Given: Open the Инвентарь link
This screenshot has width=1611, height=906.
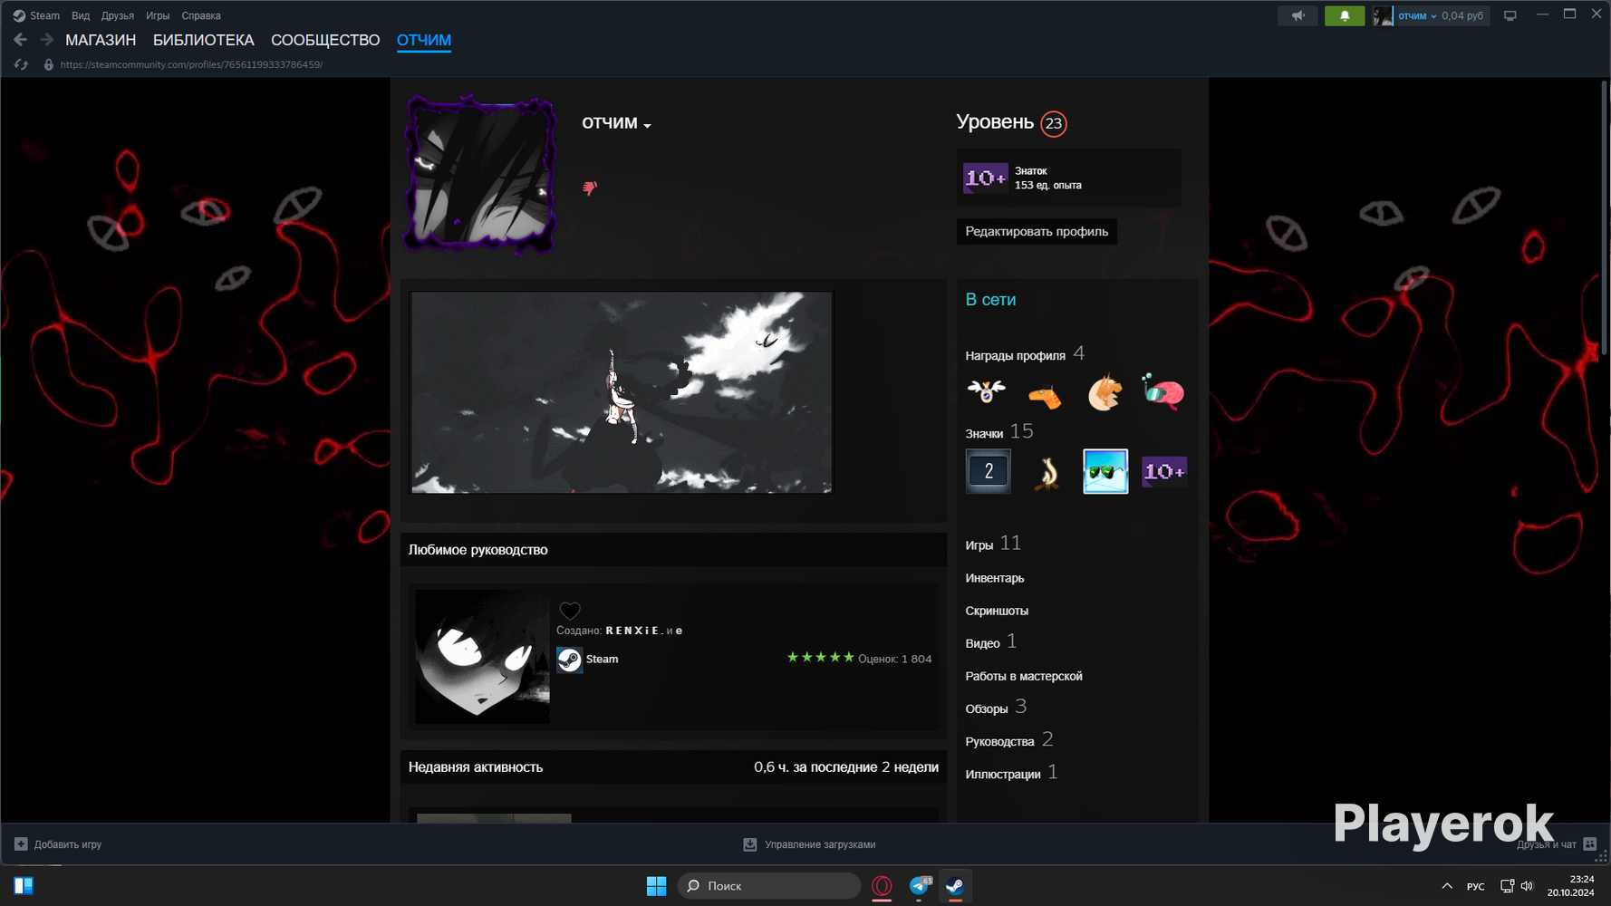Looking at the screenshot, I should pyautogui.click(x=995, y=578).
